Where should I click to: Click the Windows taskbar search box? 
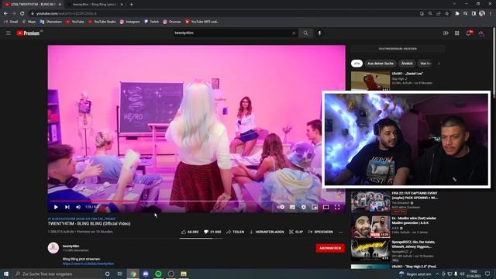click(x=57, y=274)
